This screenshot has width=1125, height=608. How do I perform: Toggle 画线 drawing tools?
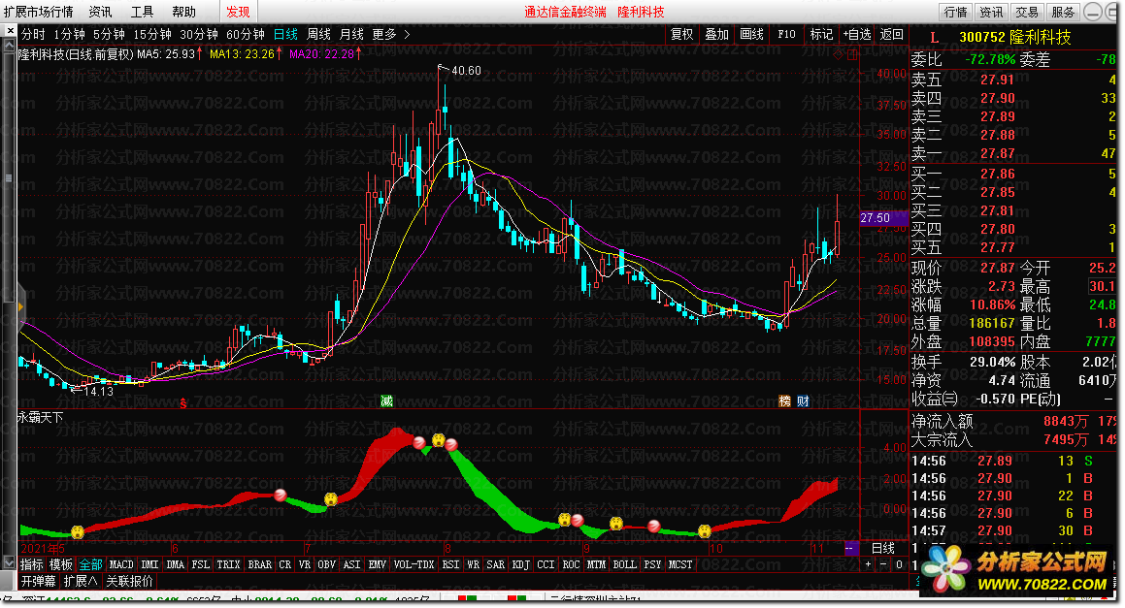tap(751, 34)
